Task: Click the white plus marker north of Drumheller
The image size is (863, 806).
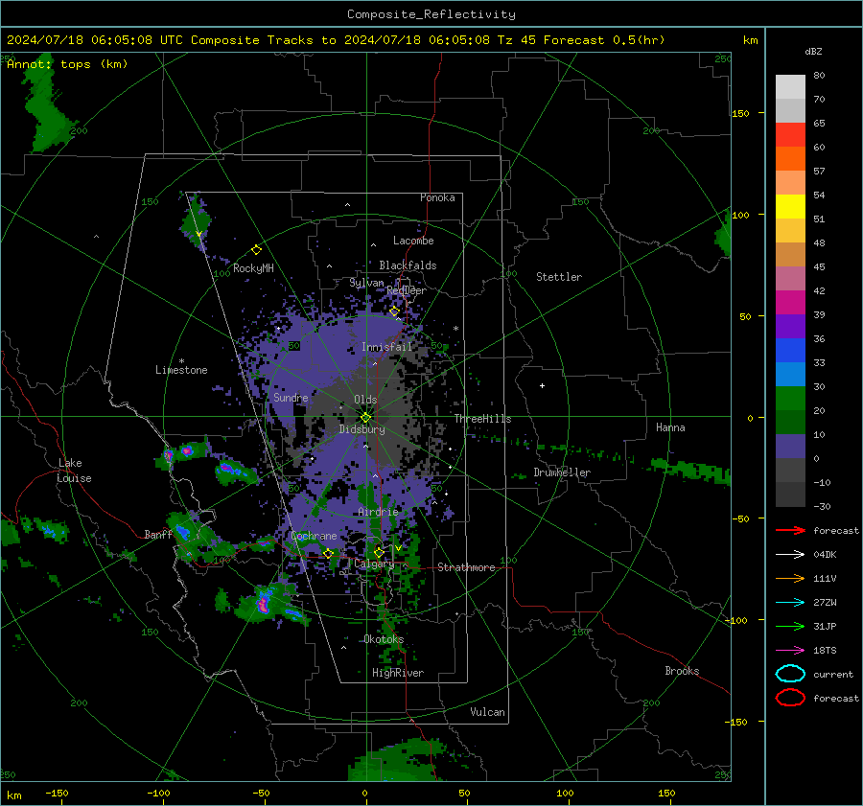Action: [x=542, y=385]
